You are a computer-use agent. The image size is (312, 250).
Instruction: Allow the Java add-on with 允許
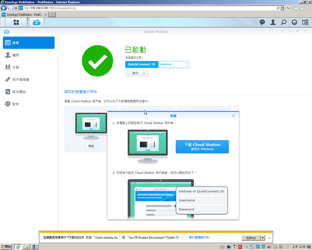click(251, 238)
